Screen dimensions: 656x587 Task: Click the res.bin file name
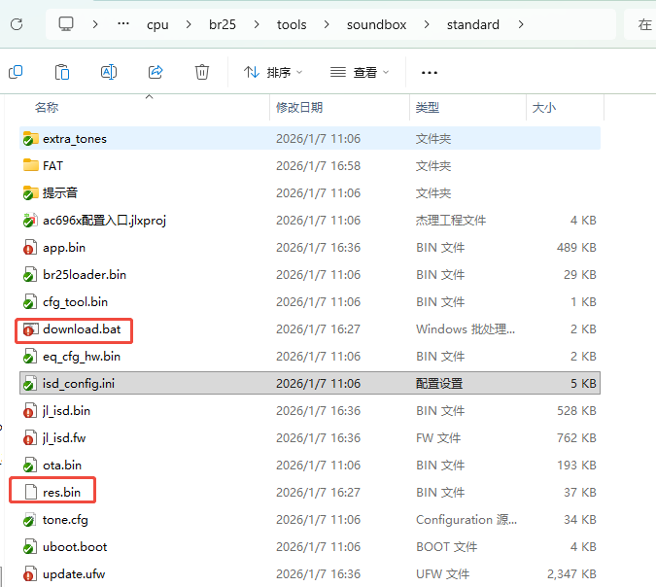tap(61, 493)
